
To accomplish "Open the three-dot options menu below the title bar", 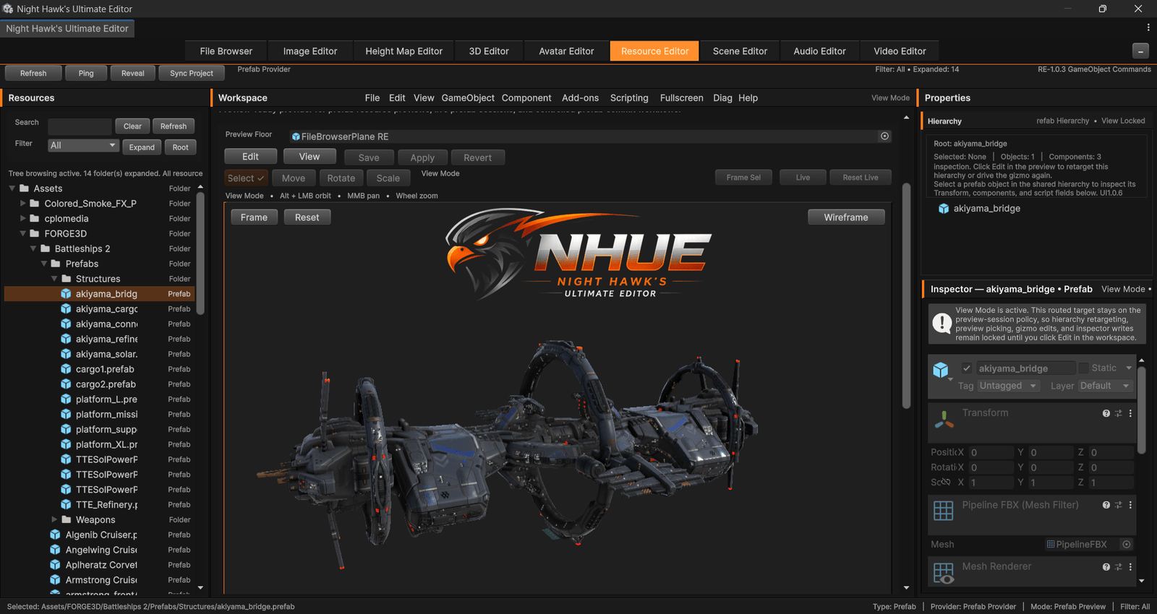I will tap(1148, 27).
